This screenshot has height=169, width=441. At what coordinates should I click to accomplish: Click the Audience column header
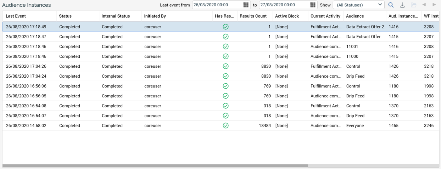click(x=355, y=16)
